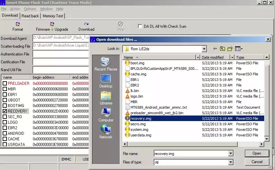Select MT6589_Android_scatter_emmc.txt file
Viewport: 275px width, 170px height.
point(159,107)
